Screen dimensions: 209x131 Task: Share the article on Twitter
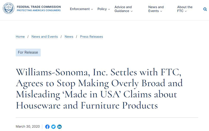coord(53,127)
